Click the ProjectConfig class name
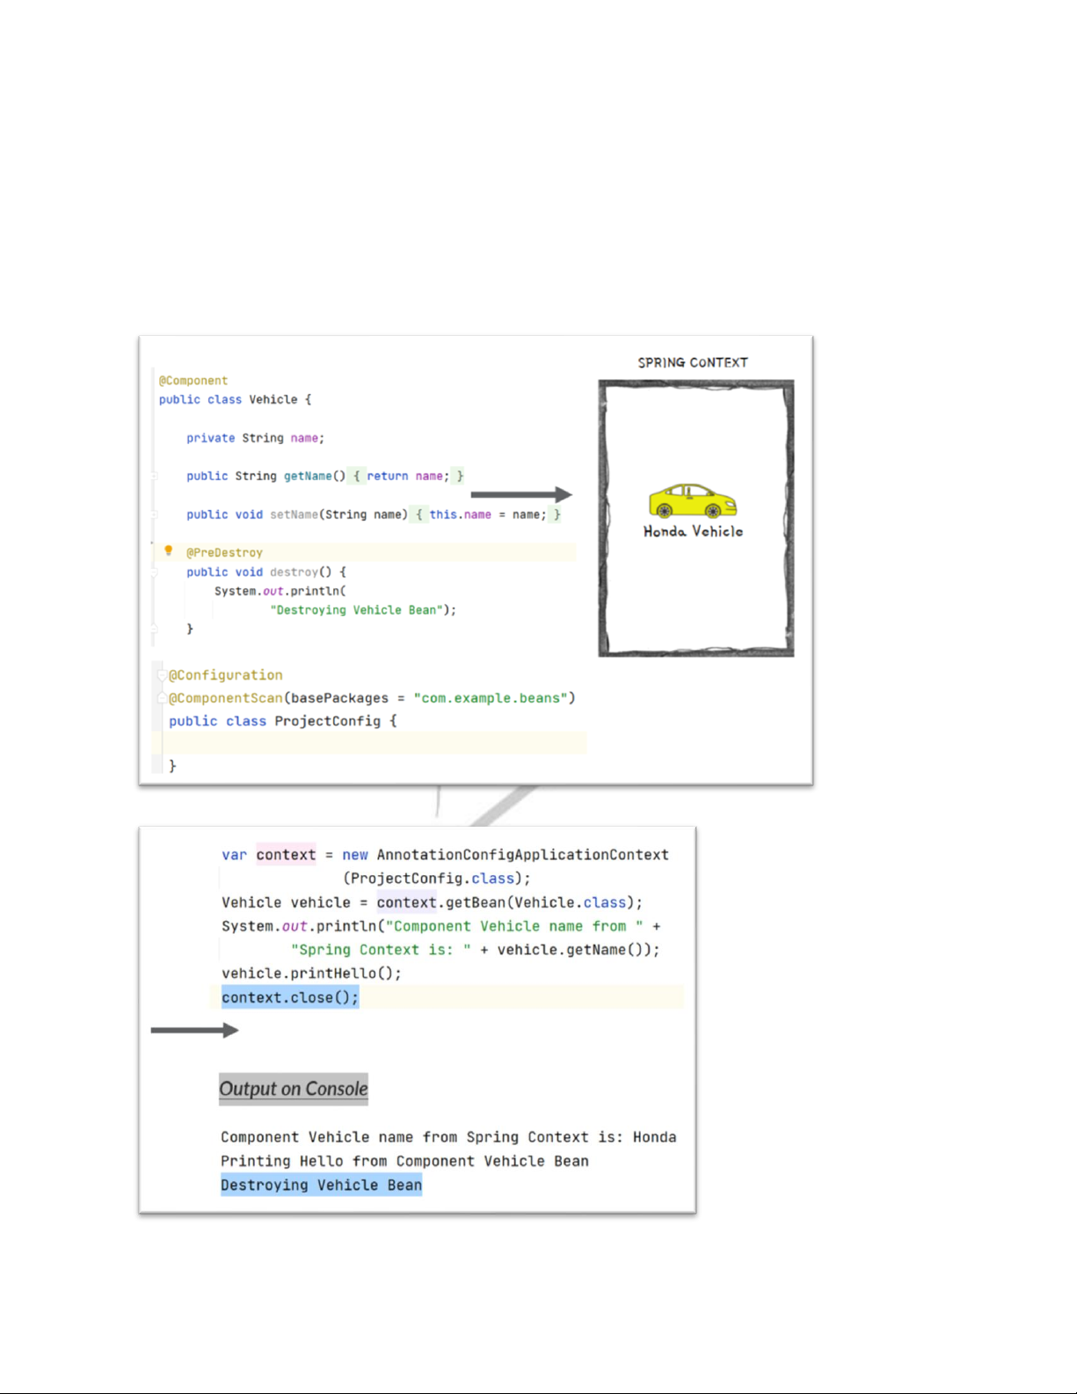The image size is (1077, 1394). click(x=327, y=721)
